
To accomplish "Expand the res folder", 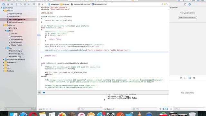I will 5,48.
